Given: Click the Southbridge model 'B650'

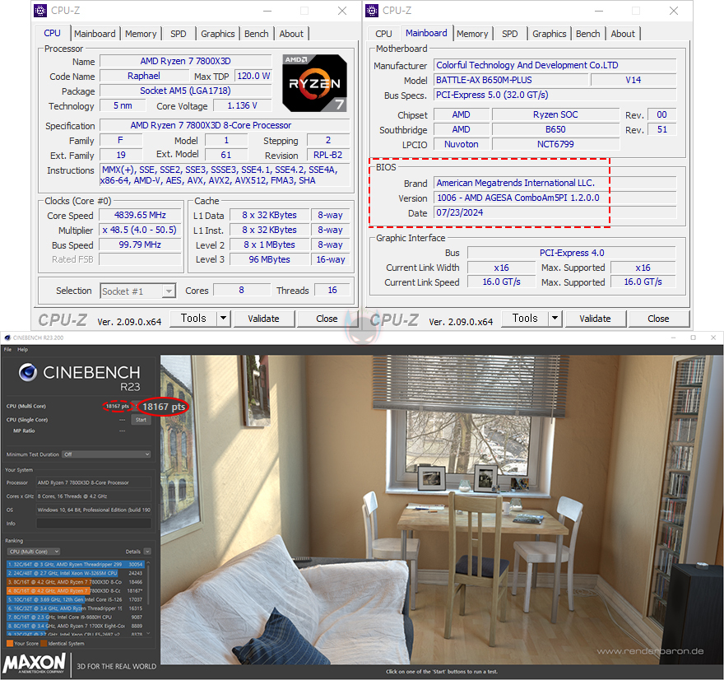Looking at the screenshot, I should 555,129.
